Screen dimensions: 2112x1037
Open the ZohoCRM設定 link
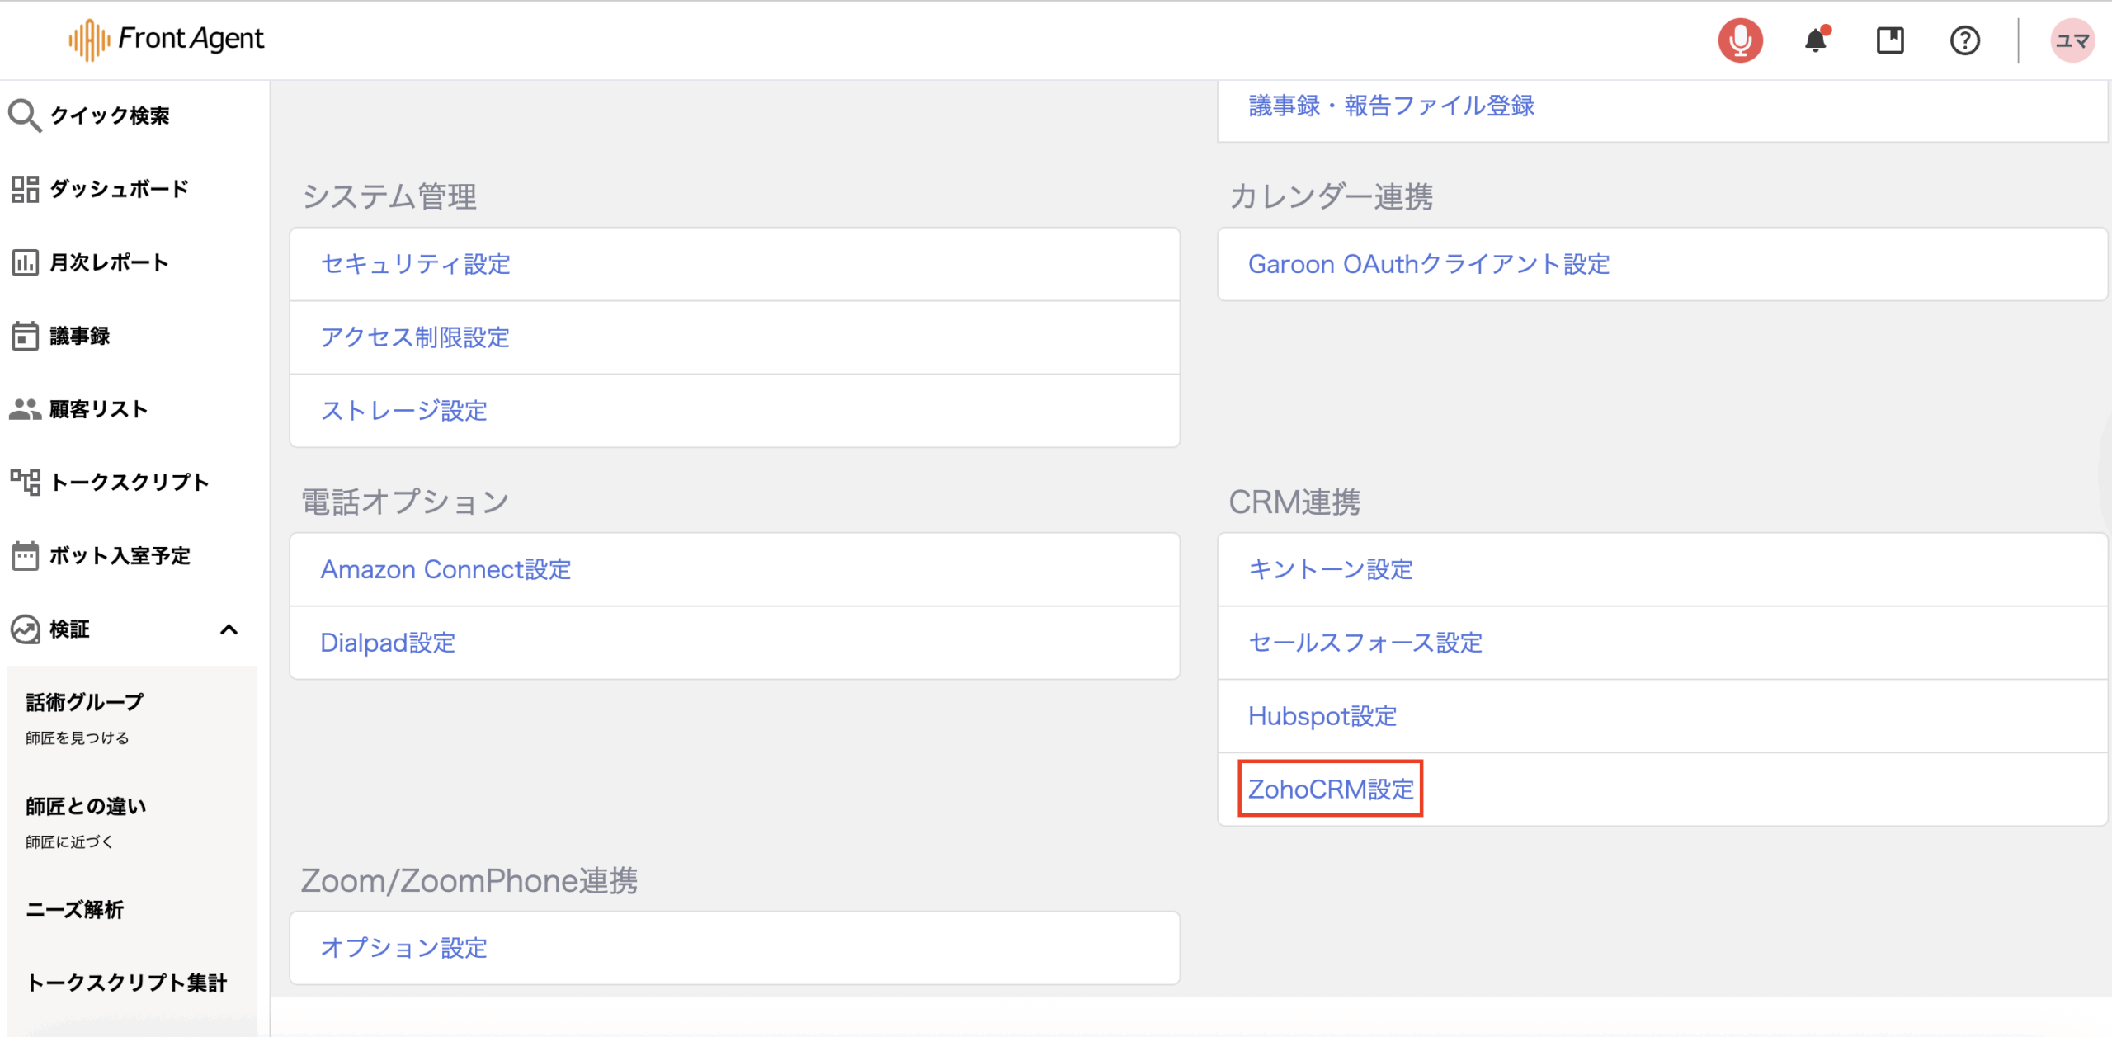pyautogui.click(x=1330, y=789)
